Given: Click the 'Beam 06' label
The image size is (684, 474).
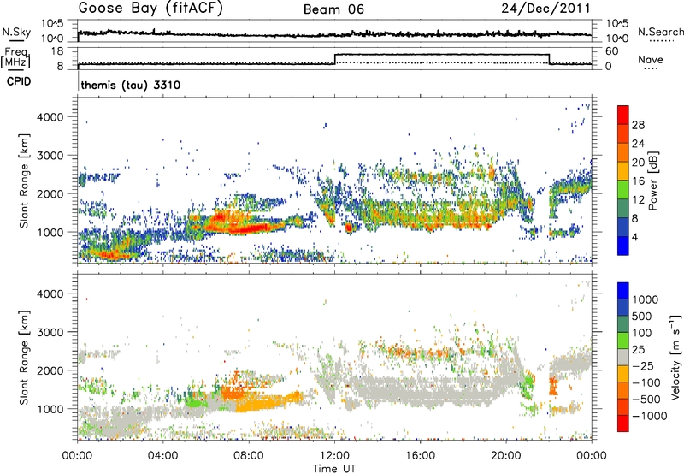Looking at the screenshot, I should pyautogui.click(x=333, y=9).
